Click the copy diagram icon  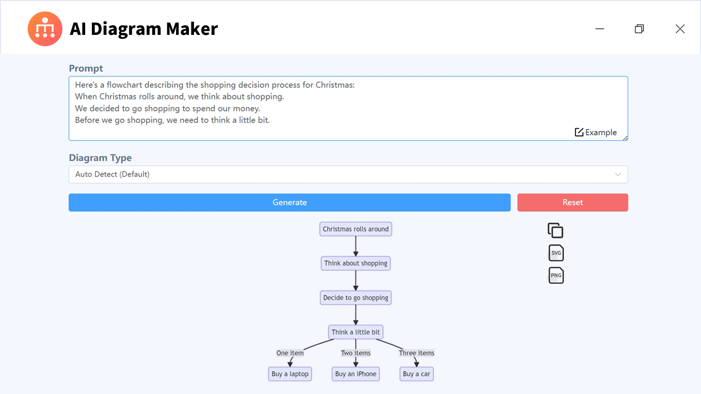[556, 230]
